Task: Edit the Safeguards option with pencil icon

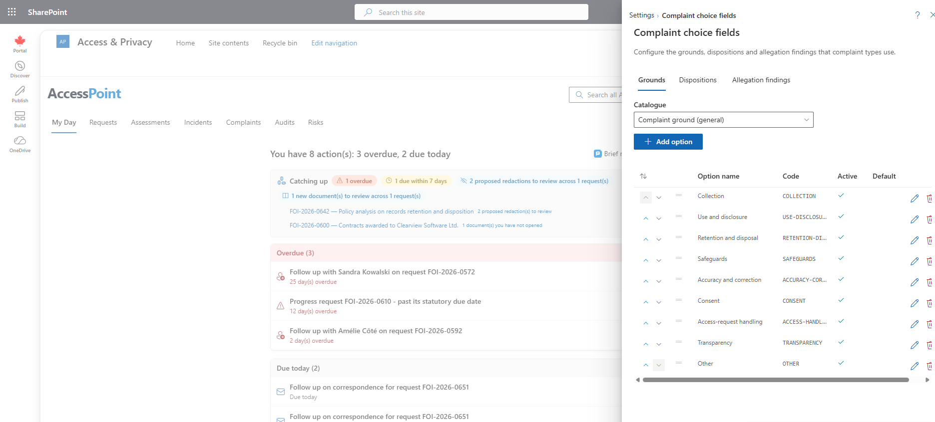Action: point(915,261)
